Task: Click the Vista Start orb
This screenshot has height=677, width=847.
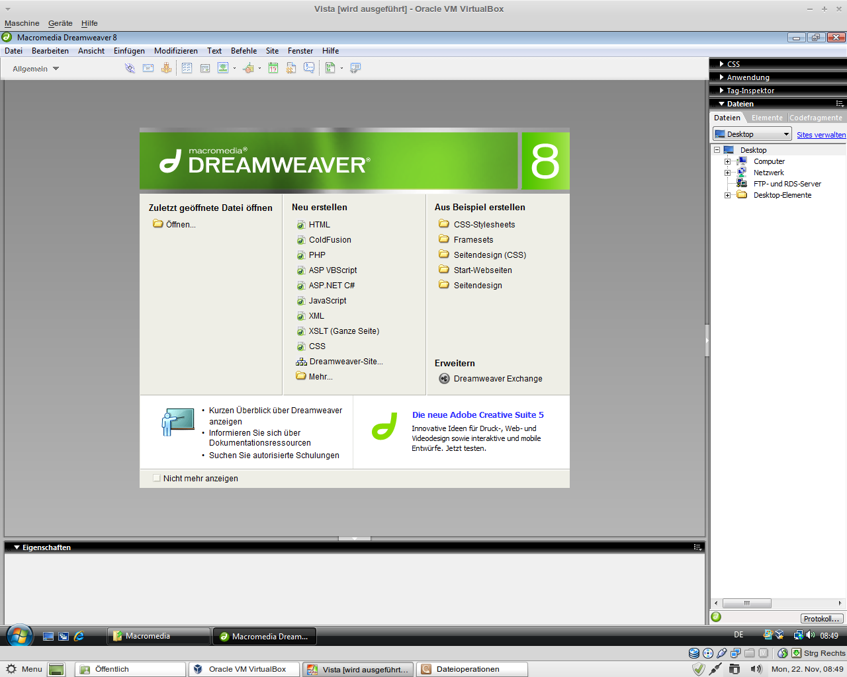Action: (19, 636)
